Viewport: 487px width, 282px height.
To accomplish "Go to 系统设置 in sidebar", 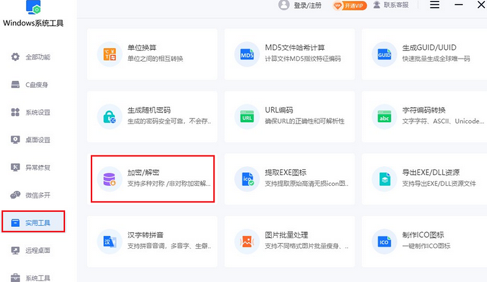I will click(32, 112).
